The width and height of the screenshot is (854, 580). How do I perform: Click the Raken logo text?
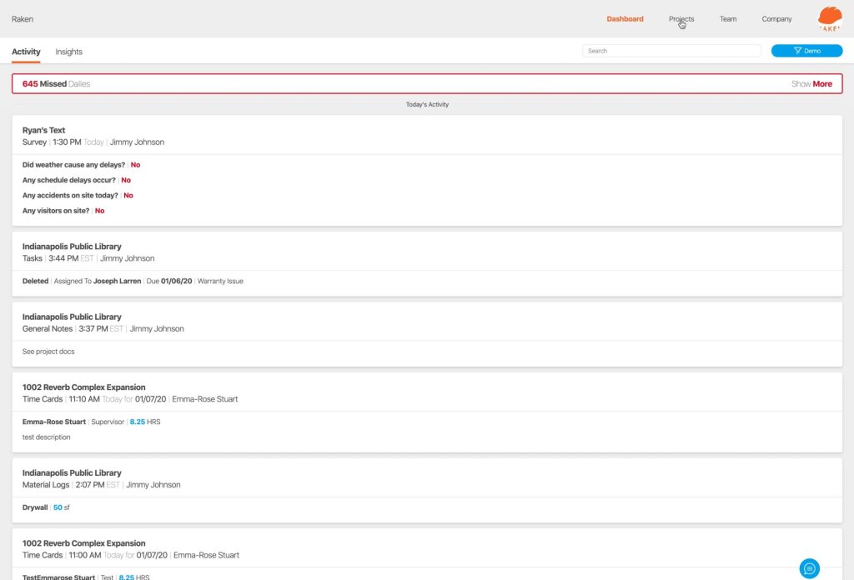(23, 19)
